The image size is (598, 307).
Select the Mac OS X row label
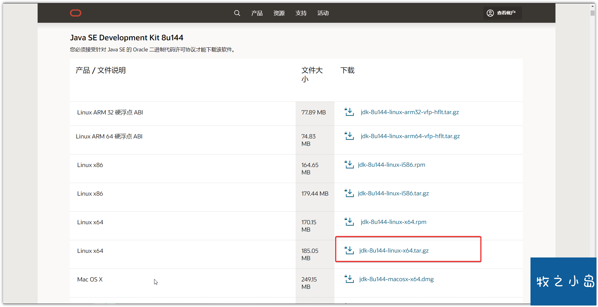(x=90, y=280)
